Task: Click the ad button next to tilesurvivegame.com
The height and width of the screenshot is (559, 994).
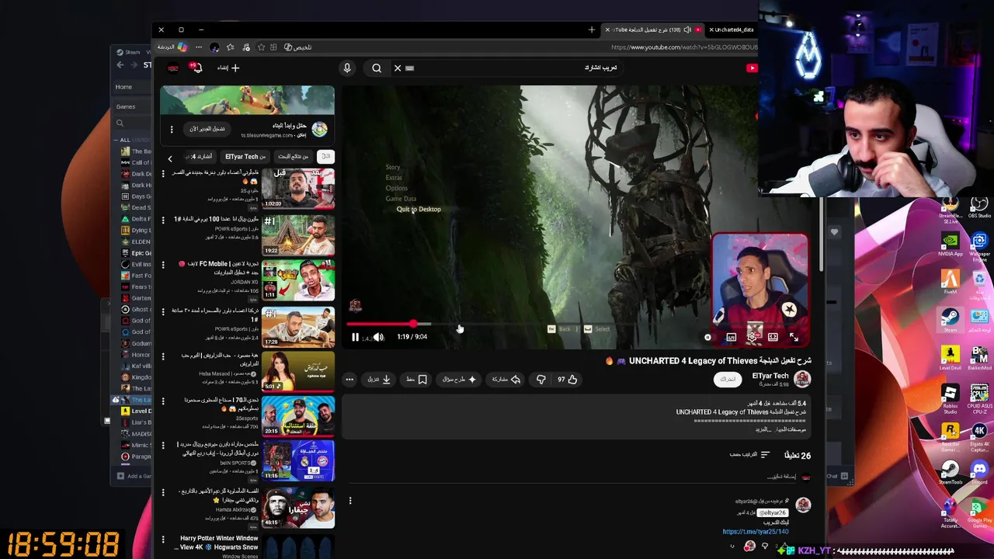Action: click(207, 129)
